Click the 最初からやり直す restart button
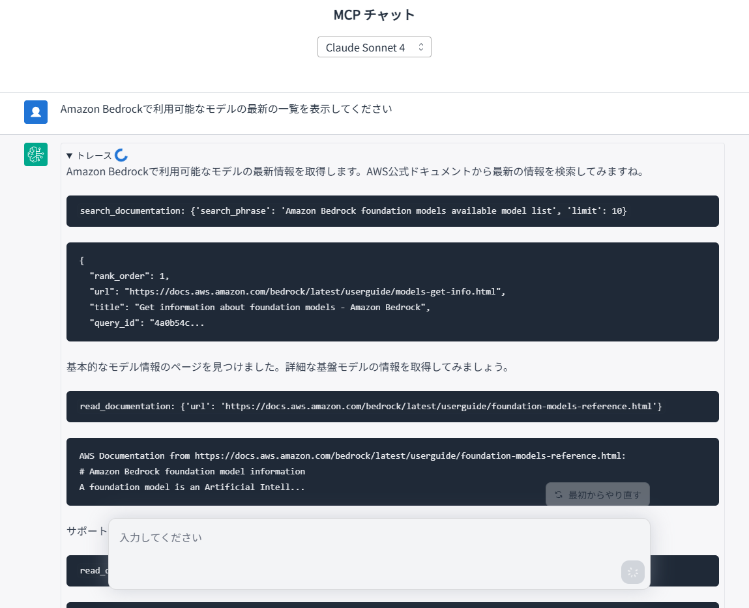This screenshot has width=749, height=608. (x=598, y=495)
